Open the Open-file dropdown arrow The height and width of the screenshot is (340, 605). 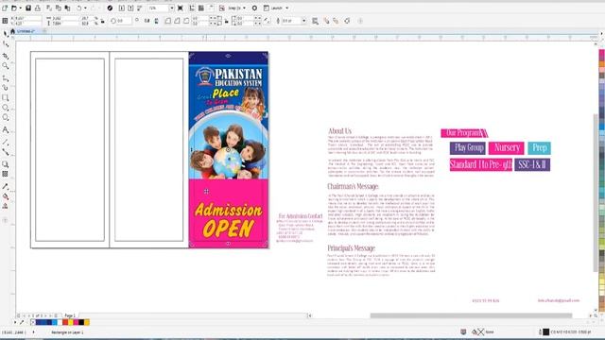[20, 8]
